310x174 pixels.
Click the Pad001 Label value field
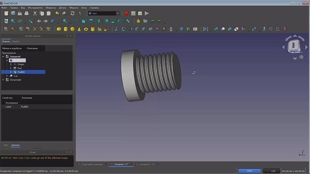click(x=46, y=106)
